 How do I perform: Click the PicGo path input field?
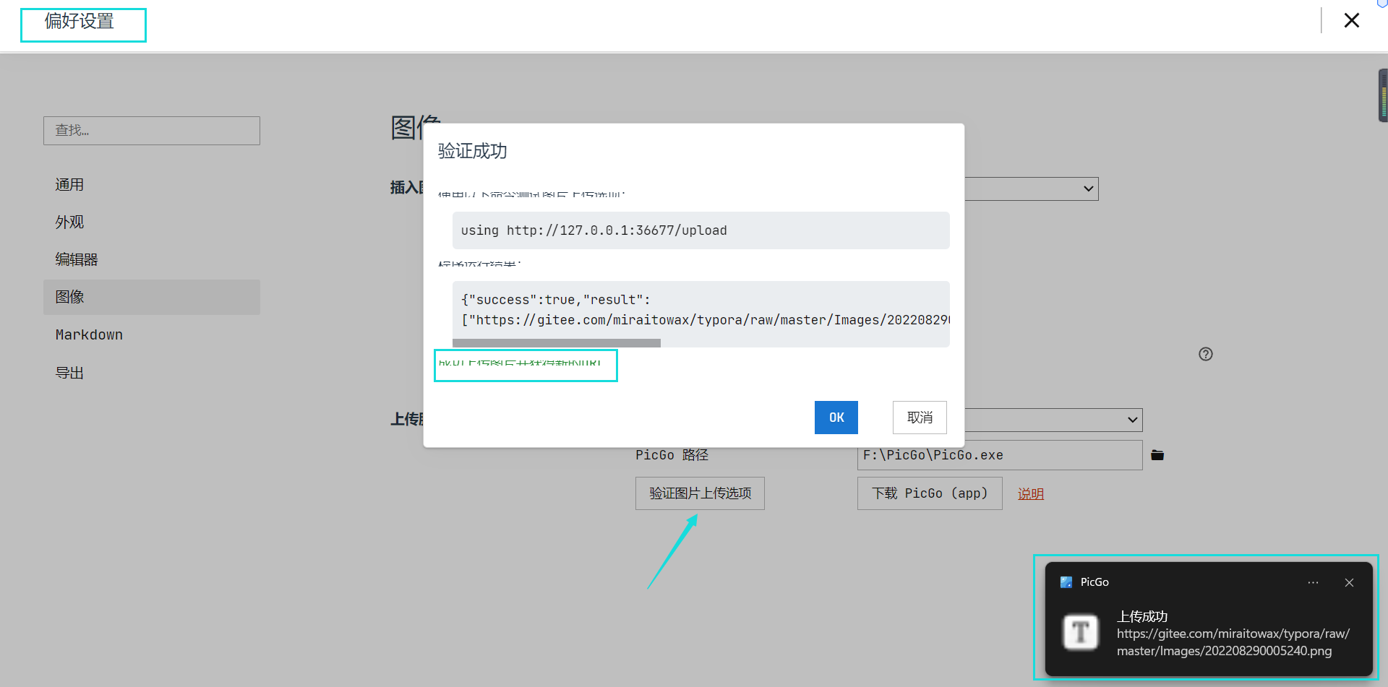[x=1000, y=455]
